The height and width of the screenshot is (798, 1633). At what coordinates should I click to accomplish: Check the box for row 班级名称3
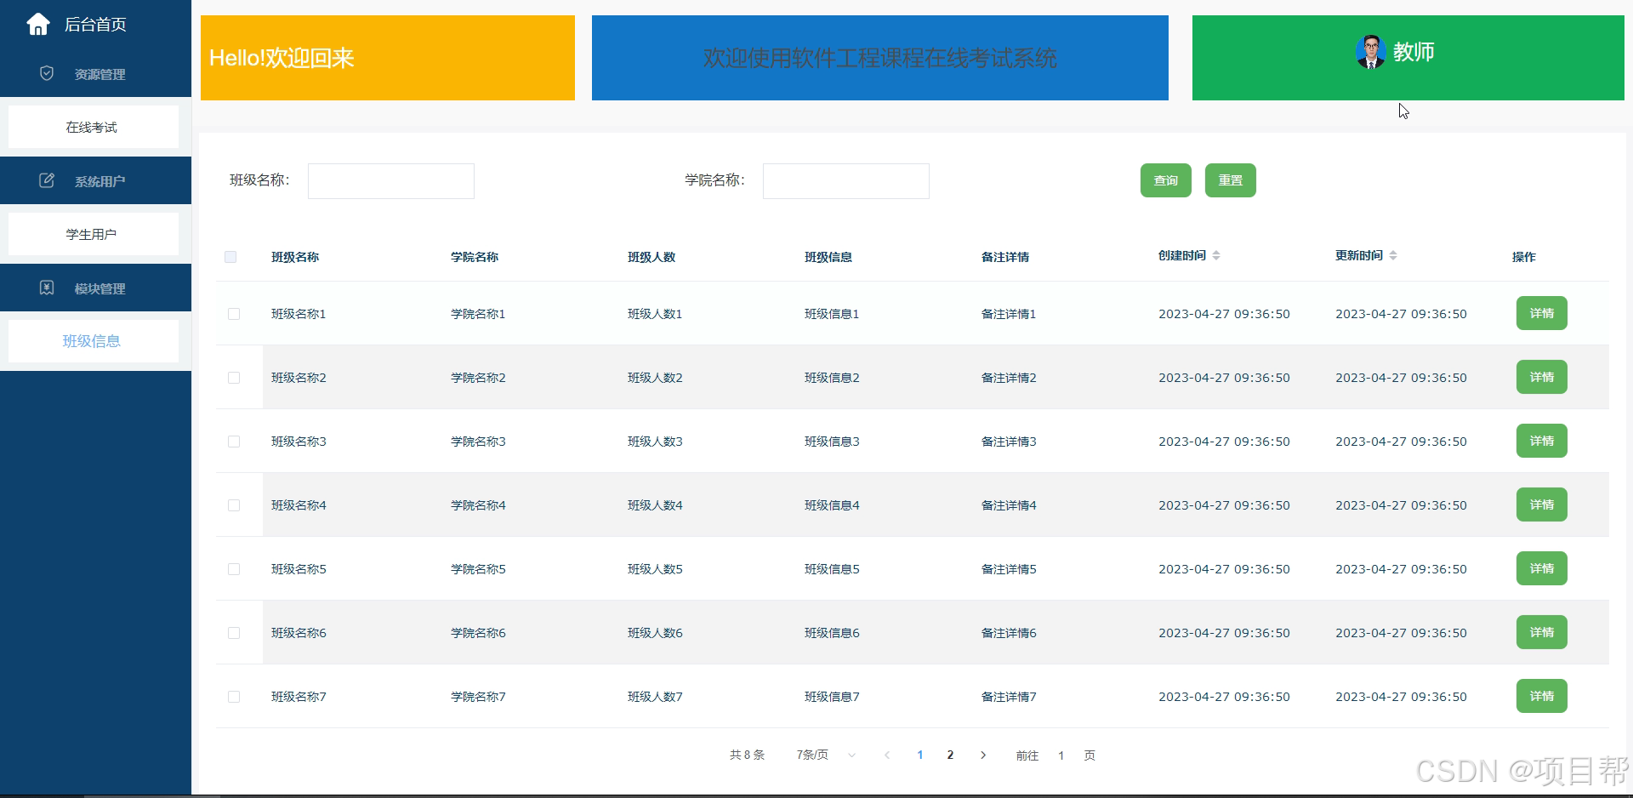tap(234, 442)
